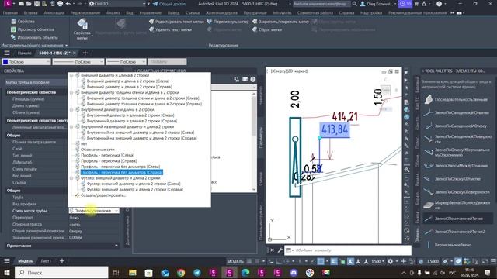Toggle the clean screen icon in status bar

[x=485, y=261]
